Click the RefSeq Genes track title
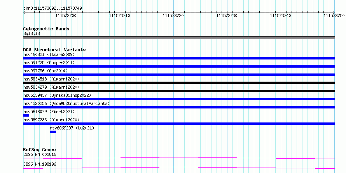The width and height of the screenshot is (346, 173). [40, 150]
